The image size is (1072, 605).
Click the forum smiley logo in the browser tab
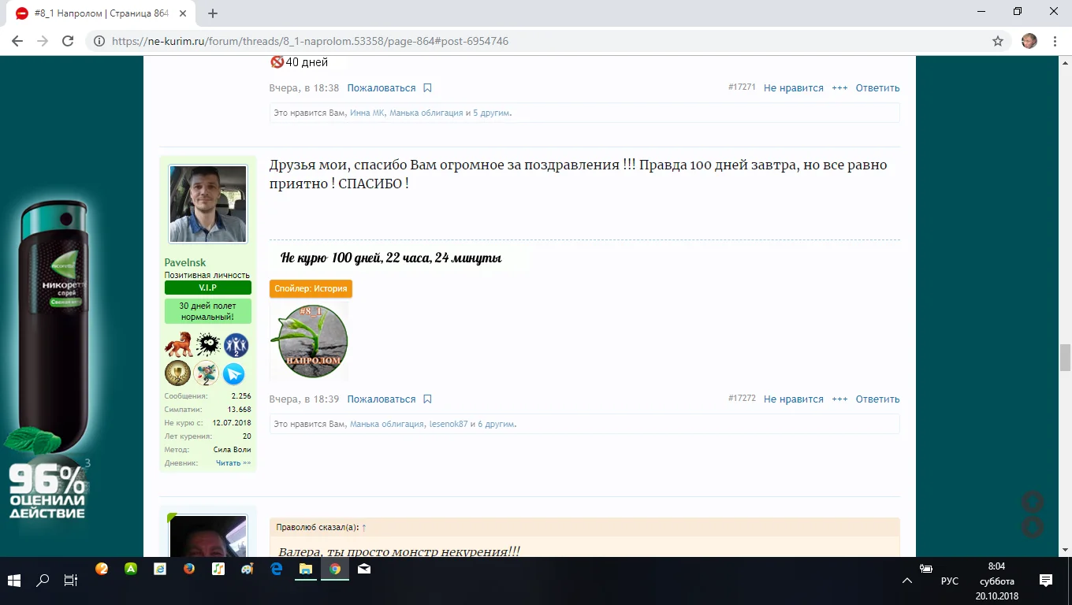pyautogui.click(x=23, y=13)
